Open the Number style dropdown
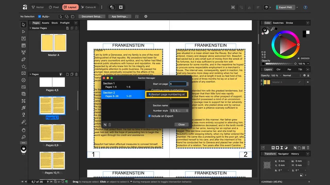The width and height of the screenshot is (330, 185). 179,110
